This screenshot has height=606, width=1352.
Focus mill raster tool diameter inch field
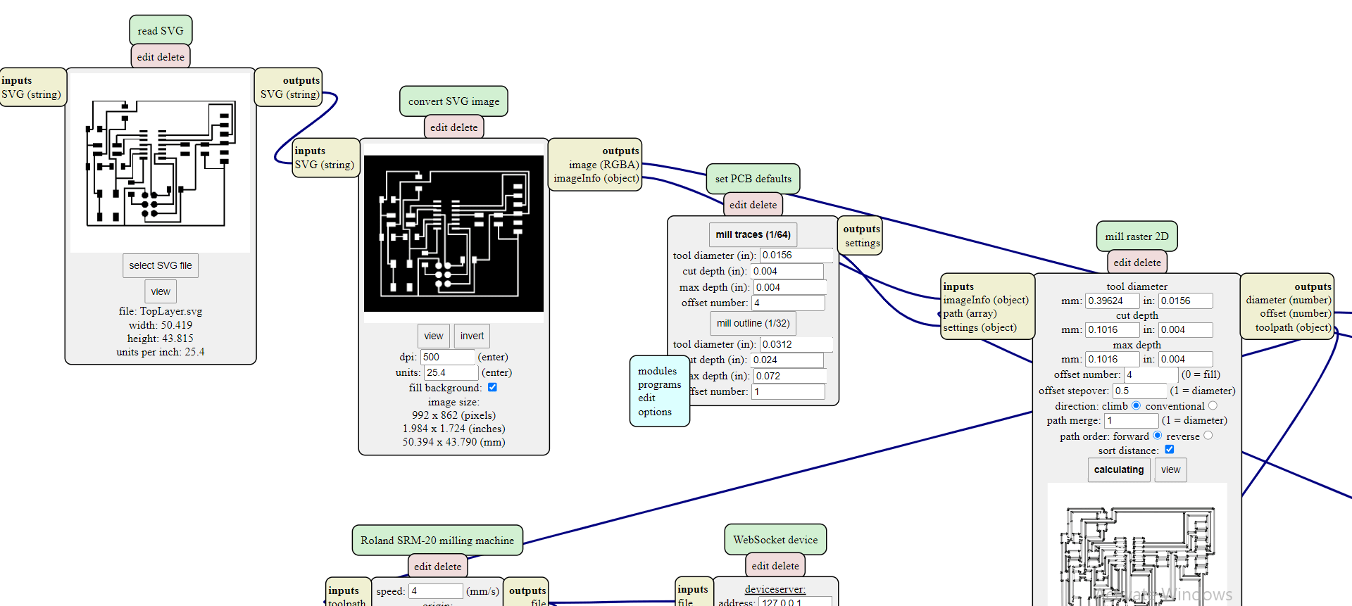pyautogui.click(x=1186, y=301)
